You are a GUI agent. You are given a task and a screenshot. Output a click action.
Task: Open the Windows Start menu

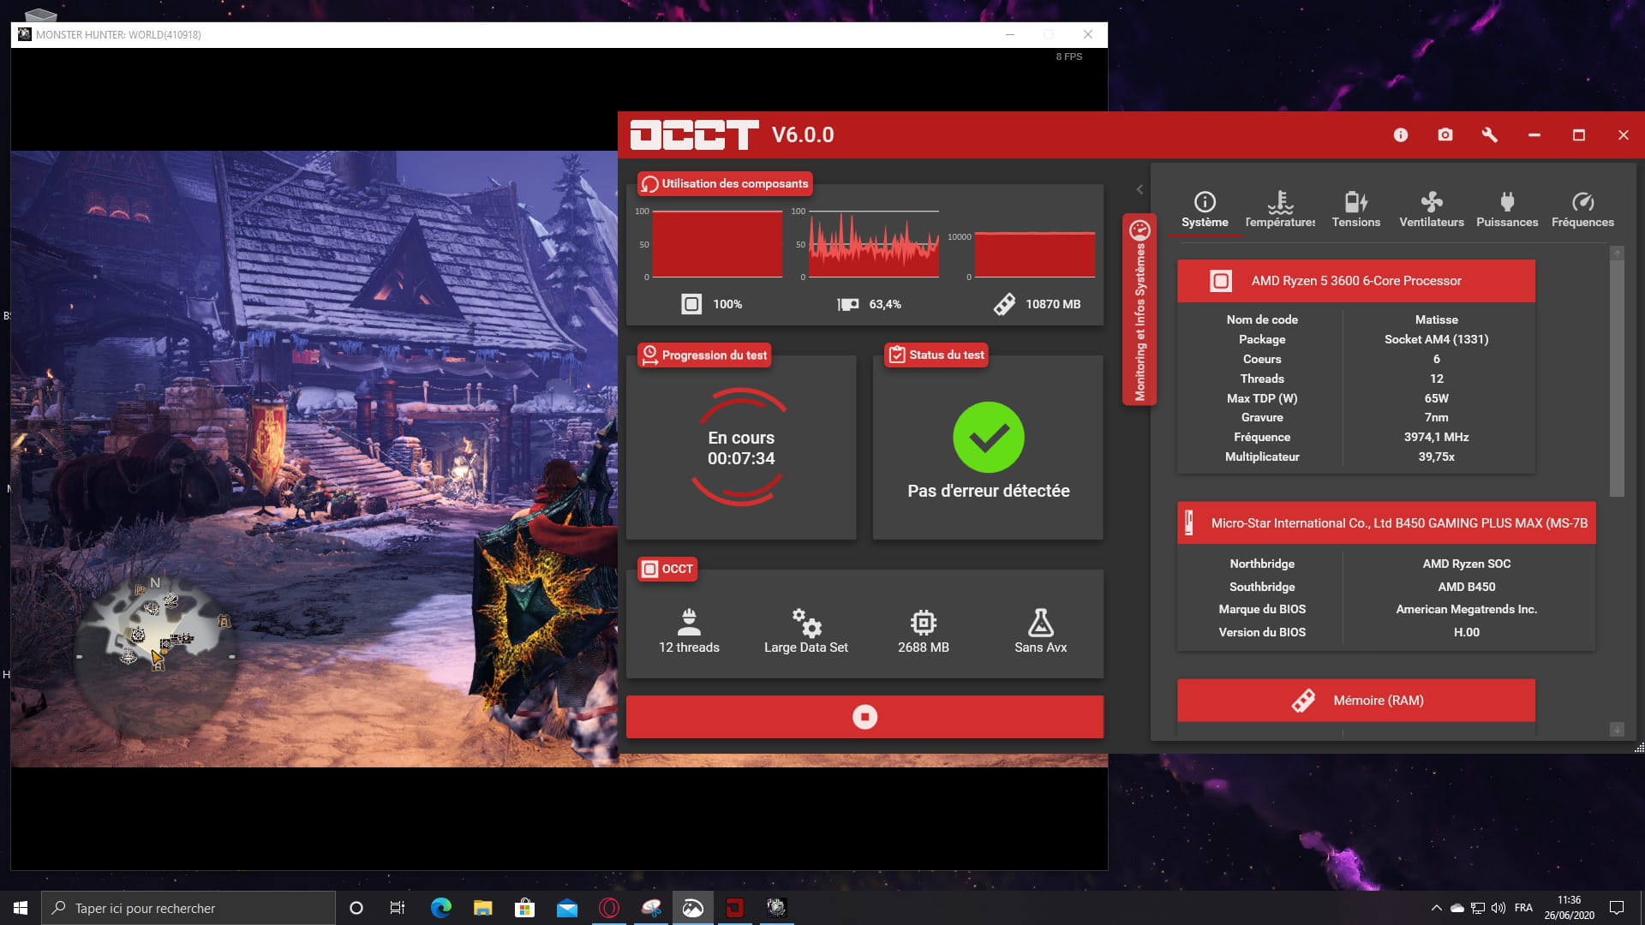click(x=21, y=908)
